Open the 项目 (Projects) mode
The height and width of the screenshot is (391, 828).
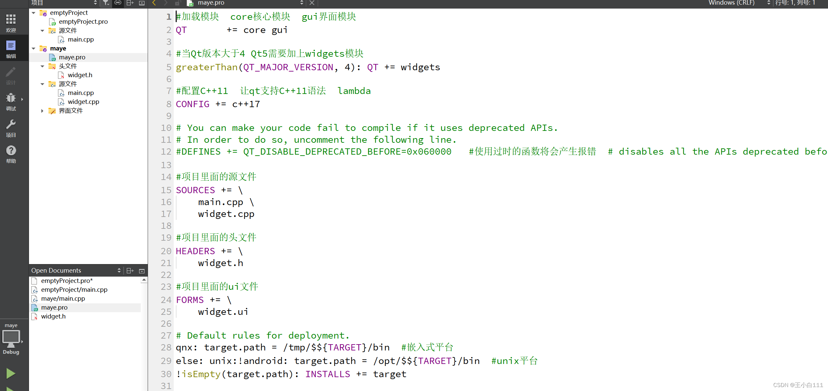pyautogui.click(x=11, y=128)
